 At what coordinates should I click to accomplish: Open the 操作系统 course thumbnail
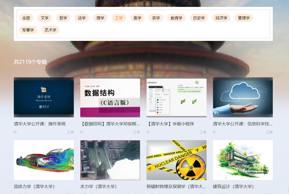coord(43,97)
